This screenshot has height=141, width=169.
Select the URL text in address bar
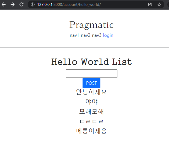[x=69, y=4]
